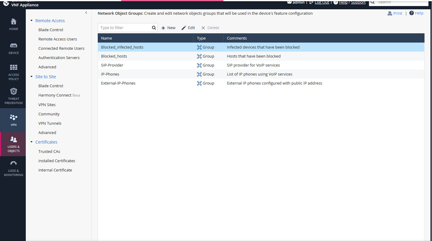Click the Type to filter field
The height and width of the screenshot is (241, 432).
click(x=124, y=27)
